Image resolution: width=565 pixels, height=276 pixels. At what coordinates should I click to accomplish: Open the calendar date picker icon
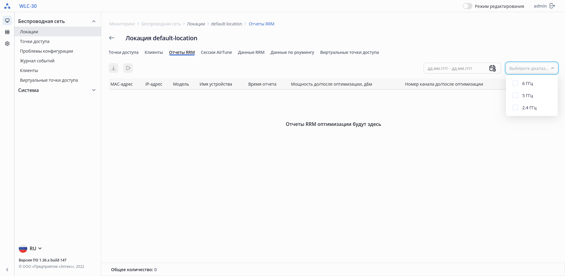tap(493, 68)
